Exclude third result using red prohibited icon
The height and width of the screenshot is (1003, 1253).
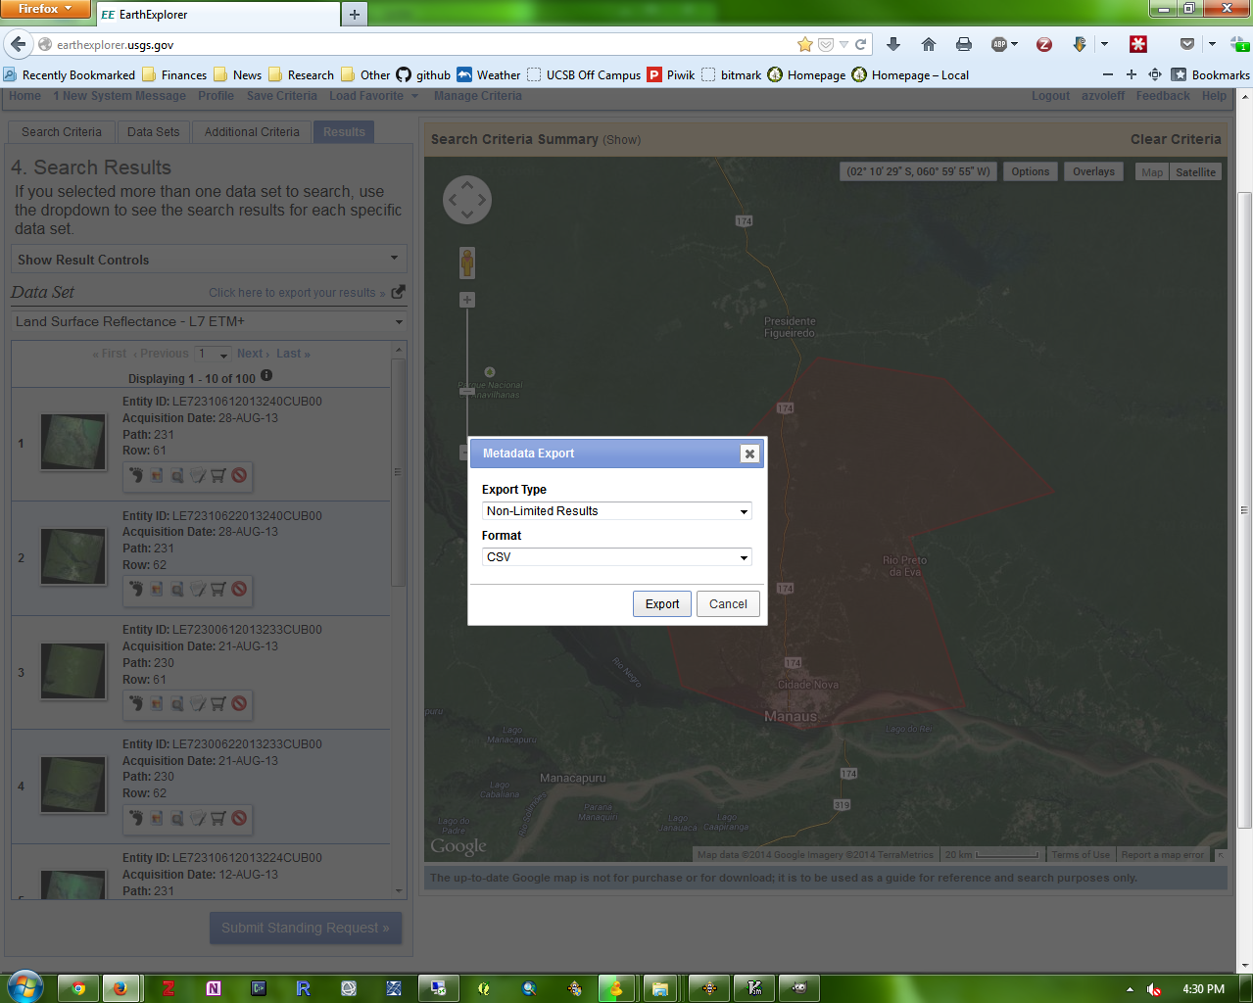(x=239, y=703)
